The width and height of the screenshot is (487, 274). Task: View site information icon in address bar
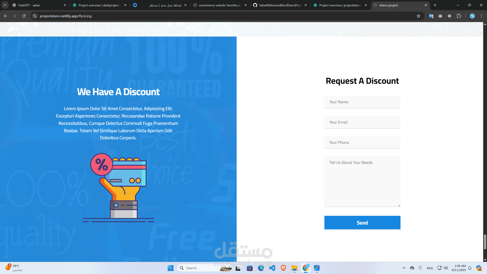35,16
